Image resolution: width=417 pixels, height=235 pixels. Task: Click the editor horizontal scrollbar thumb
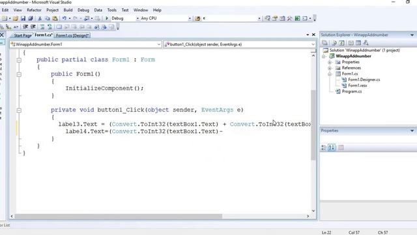click(x=118, y=216)
